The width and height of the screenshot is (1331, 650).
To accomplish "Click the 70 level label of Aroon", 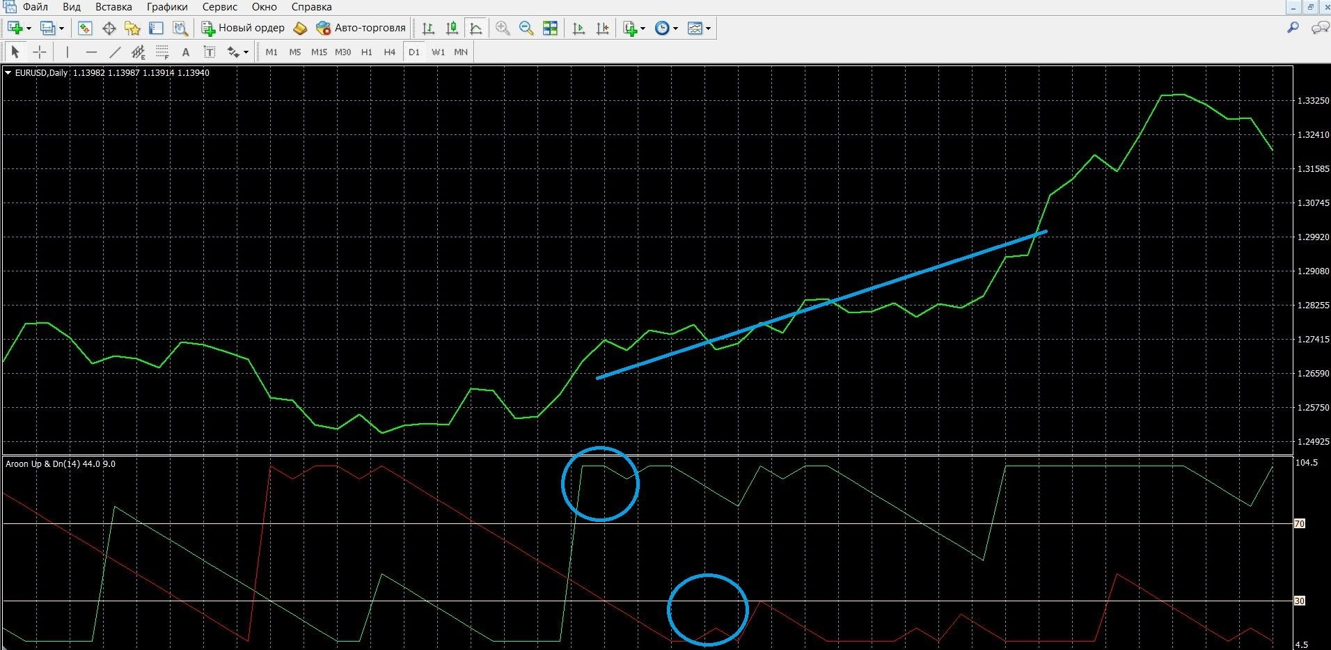I will click(x=1300, y=523).
